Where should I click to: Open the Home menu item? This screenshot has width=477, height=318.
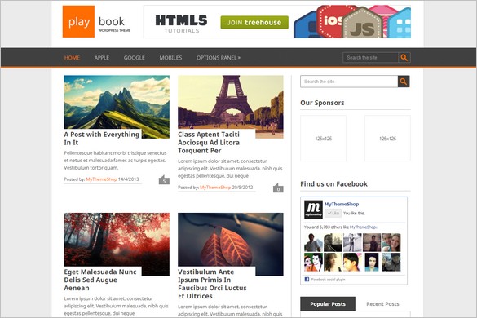tap(72, 58)
